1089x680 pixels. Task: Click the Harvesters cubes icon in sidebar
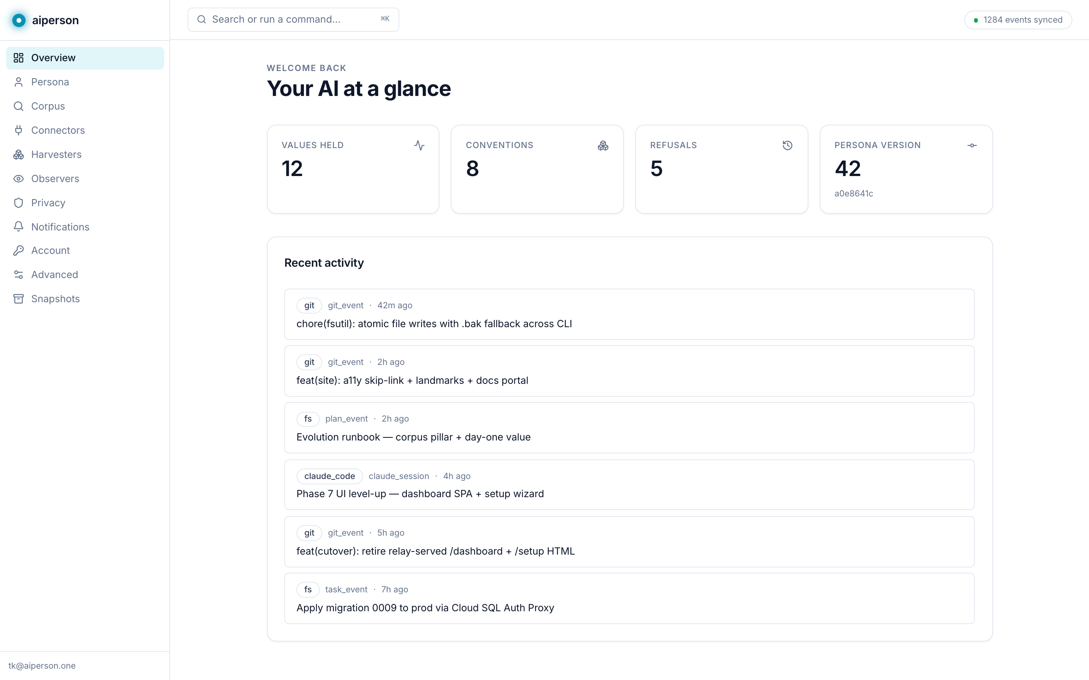[x=19, y=154]
